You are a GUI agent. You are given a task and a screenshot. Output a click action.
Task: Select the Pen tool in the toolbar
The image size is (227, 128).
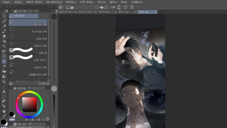pos(4,21)
